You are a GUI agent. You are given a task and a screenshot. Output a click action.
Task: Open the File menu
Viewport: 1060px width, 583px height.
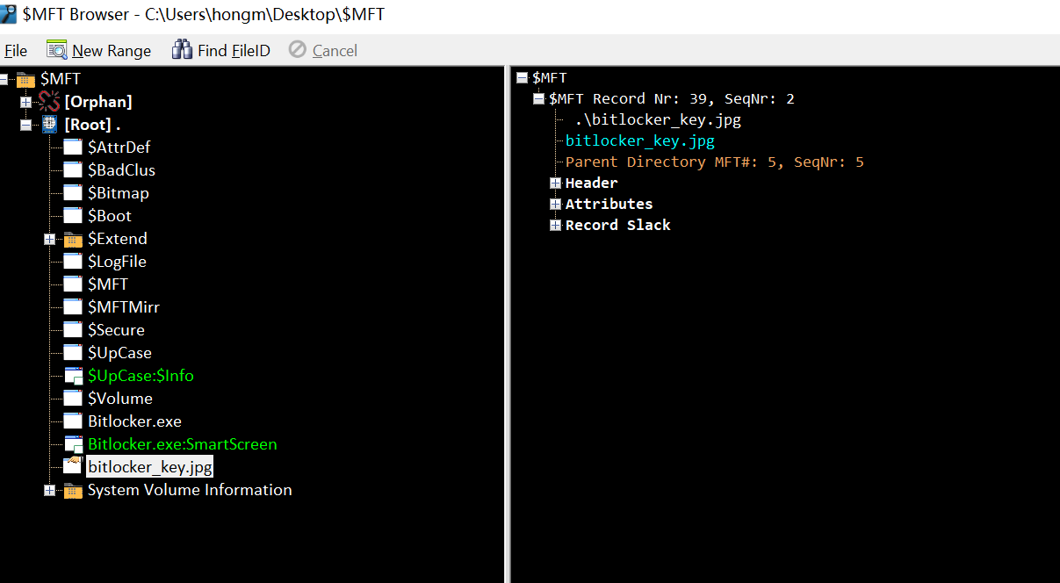pyautogui.click(x=16, y=51)
